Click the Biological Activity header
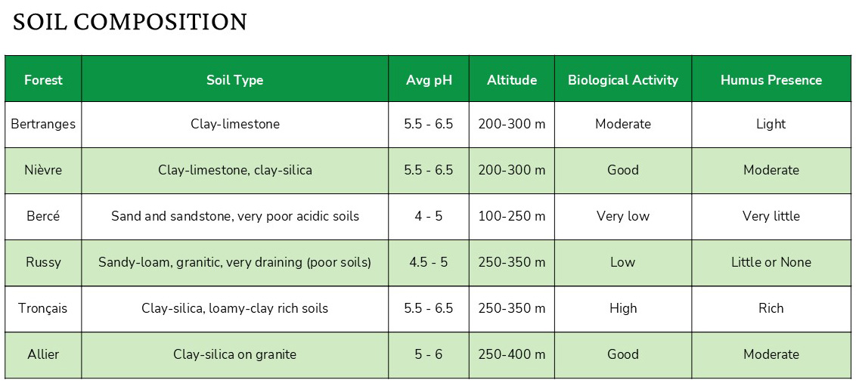The height and width of the screenshot is (383, 856). pyautogui.click(x=623, y=79)
